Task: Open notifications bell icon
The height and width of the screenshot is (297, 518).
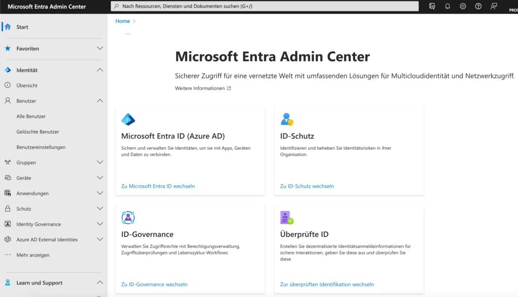Action: pyautogui.click(x=447, y=6)
